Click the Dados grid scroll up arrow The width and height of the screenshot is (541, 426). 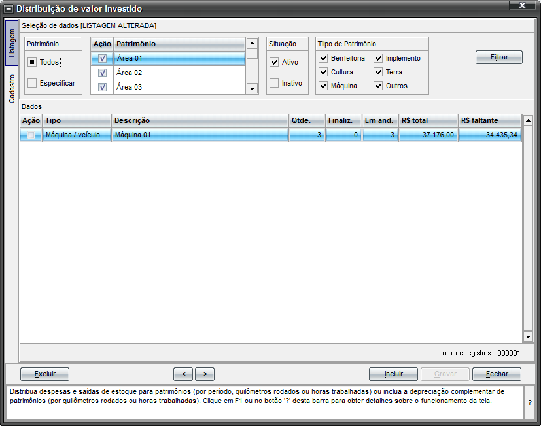click(528, 120)
